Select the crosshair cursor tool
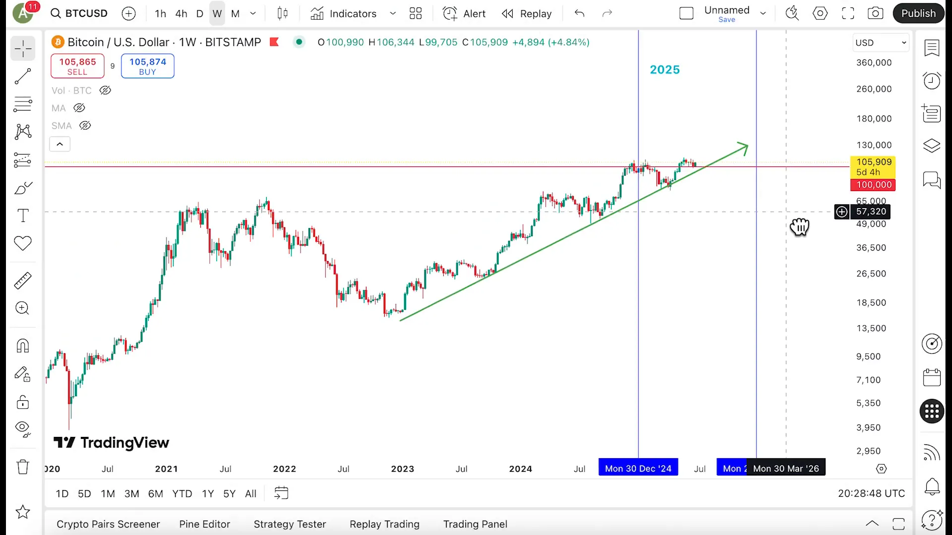 click(23, 49)
